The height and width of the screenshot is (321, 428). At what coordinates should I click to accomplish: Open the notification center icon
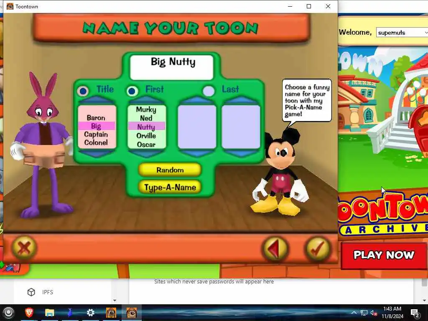tap(415, 313)
